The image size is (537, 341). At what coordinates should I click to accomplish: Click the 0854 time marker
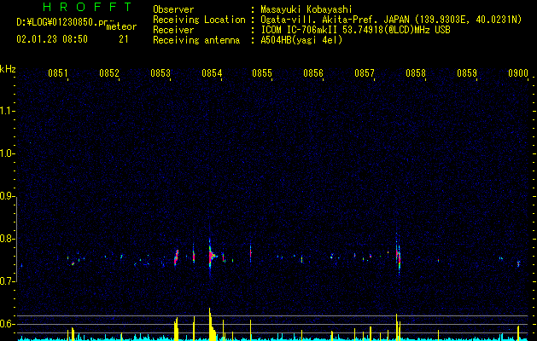coord(212,72)
